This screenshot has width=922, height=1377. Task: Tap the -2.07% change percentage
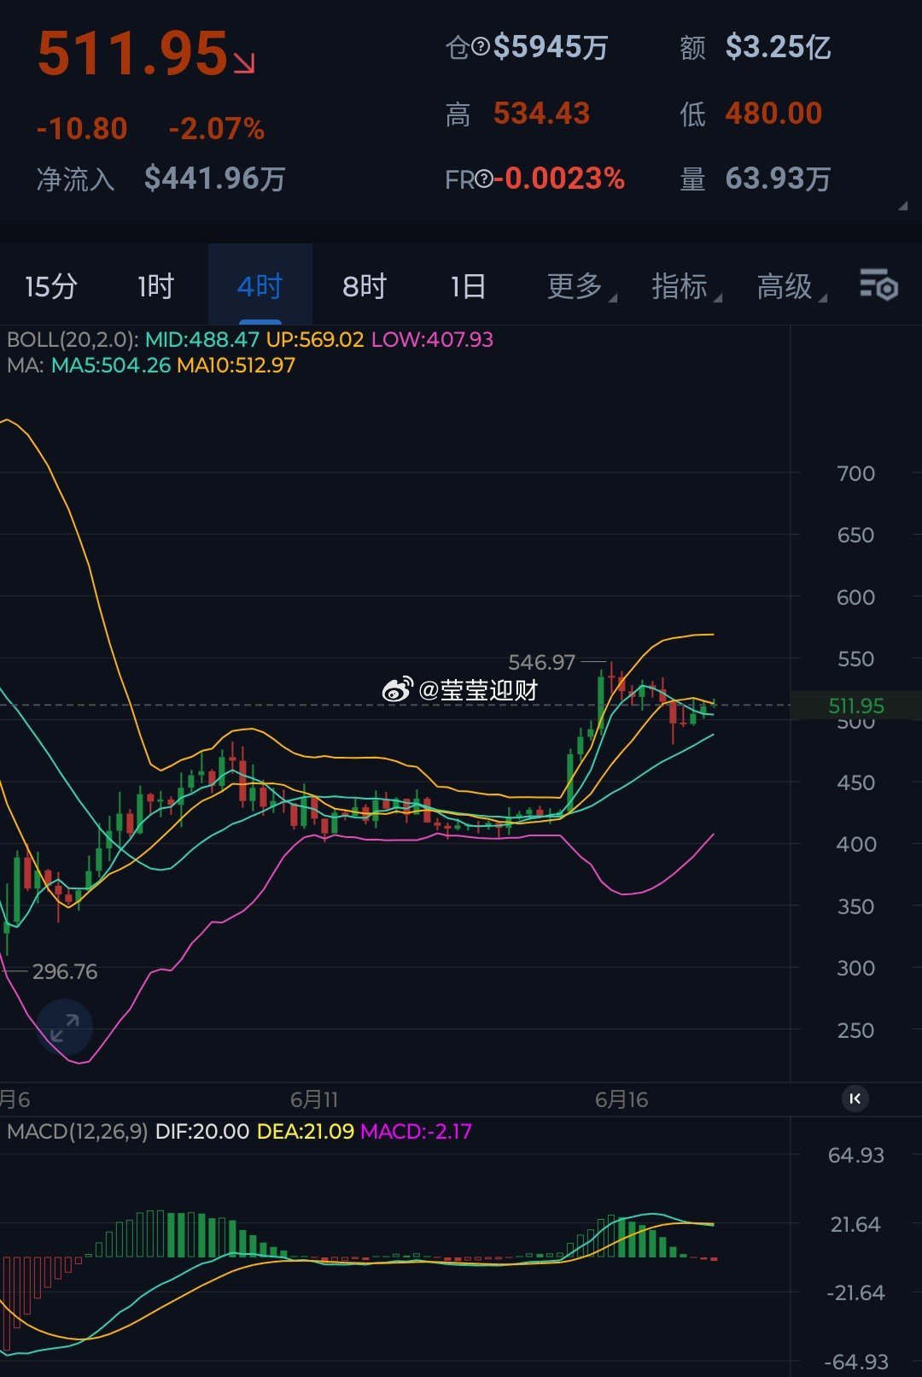tap(217, 129)
